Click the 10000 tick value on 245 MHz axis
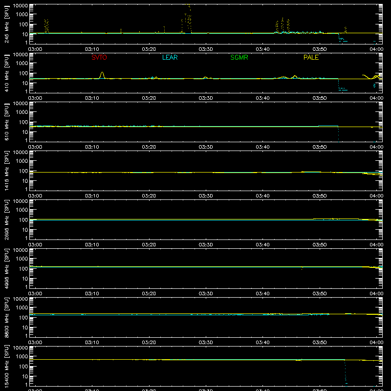This screenshot has width=391, height=391. (x=21, y=6)
